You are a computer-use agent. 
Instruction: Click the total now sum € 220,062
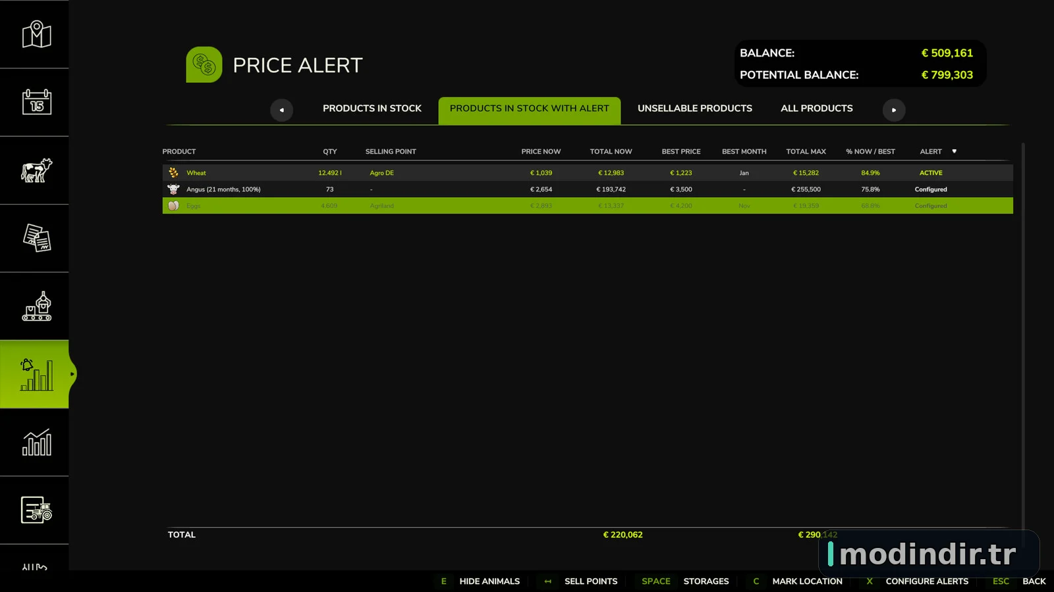pyautogui.click(x=623, y=535)
